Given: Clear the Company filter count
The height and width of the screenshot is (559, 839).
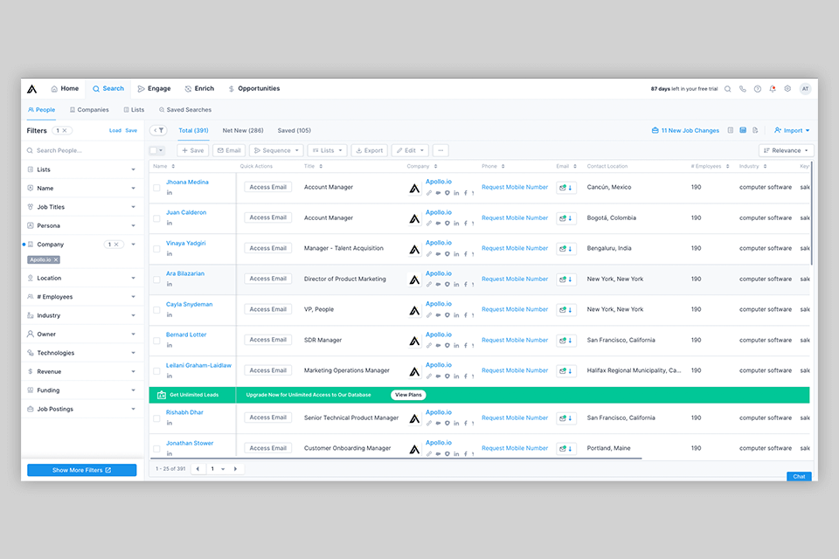Looking at the screenshot, I should coord(116,245).
